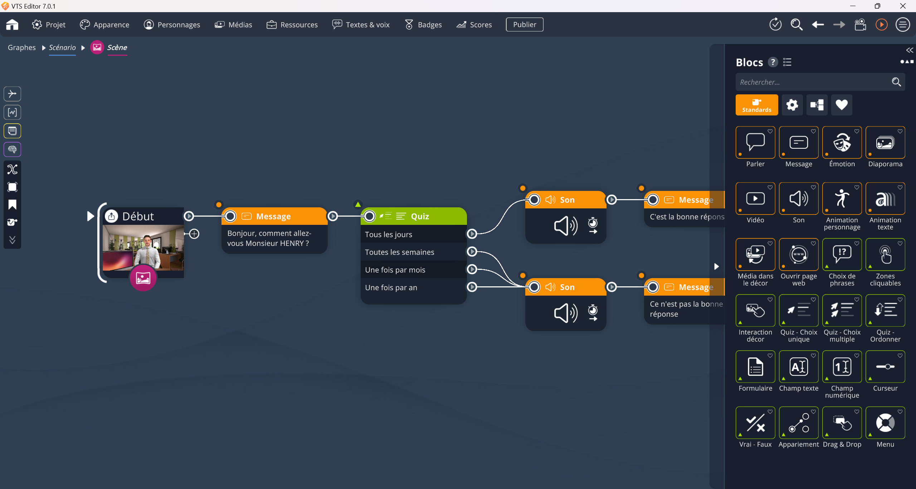Click the orange preview play icon
This screenshot has height=489, width=916.
881,25
